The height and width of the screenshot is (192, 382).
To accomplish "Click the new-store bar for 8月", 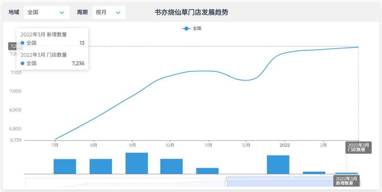I will 101,167.
